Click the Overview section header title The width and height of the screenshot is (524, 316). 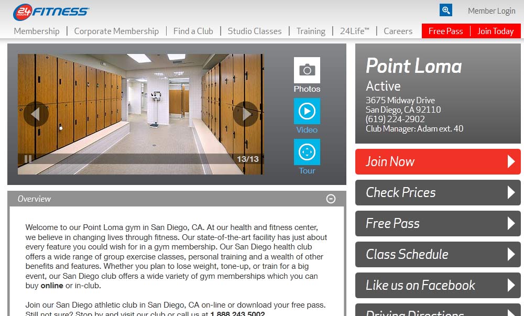pyautogui.click(x=34, y=199)
